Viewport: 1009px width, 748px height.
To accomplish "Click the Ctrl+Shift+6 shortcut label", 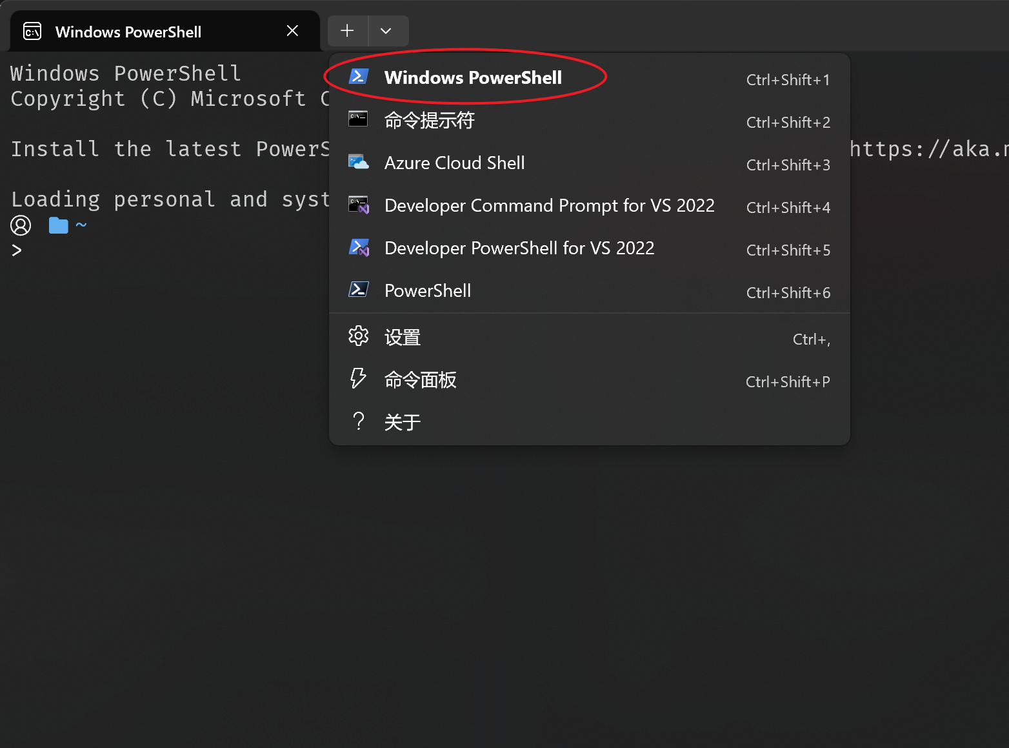I will [788, 293].
